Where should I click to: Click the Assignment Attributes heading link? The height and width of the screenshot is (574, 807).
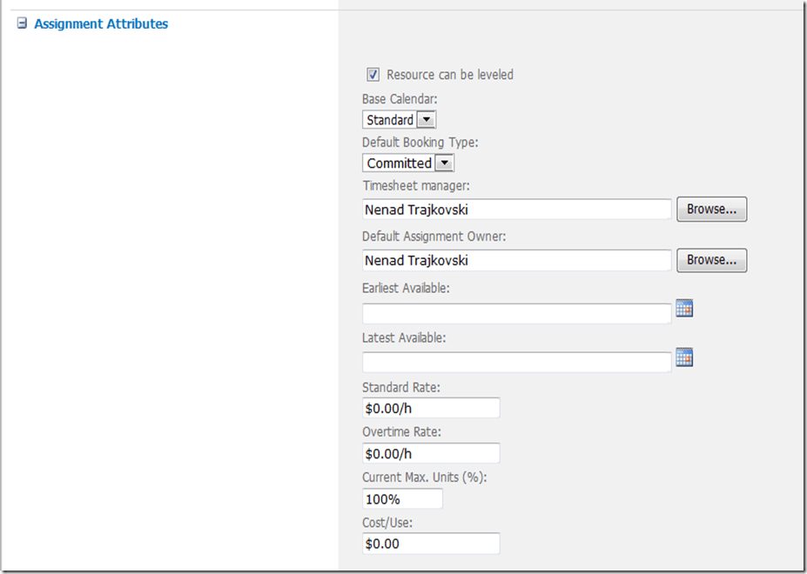(101, 24)
